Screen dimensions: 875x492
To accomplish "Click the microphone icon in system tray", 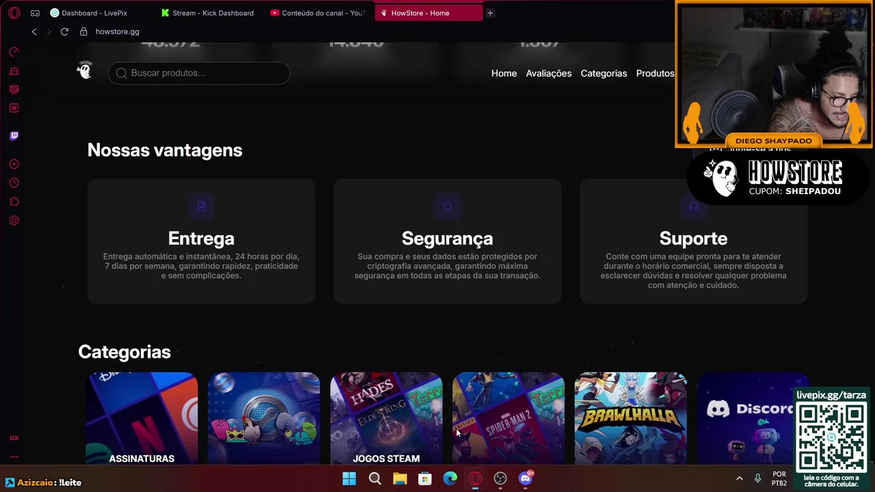I will [757, 478].
